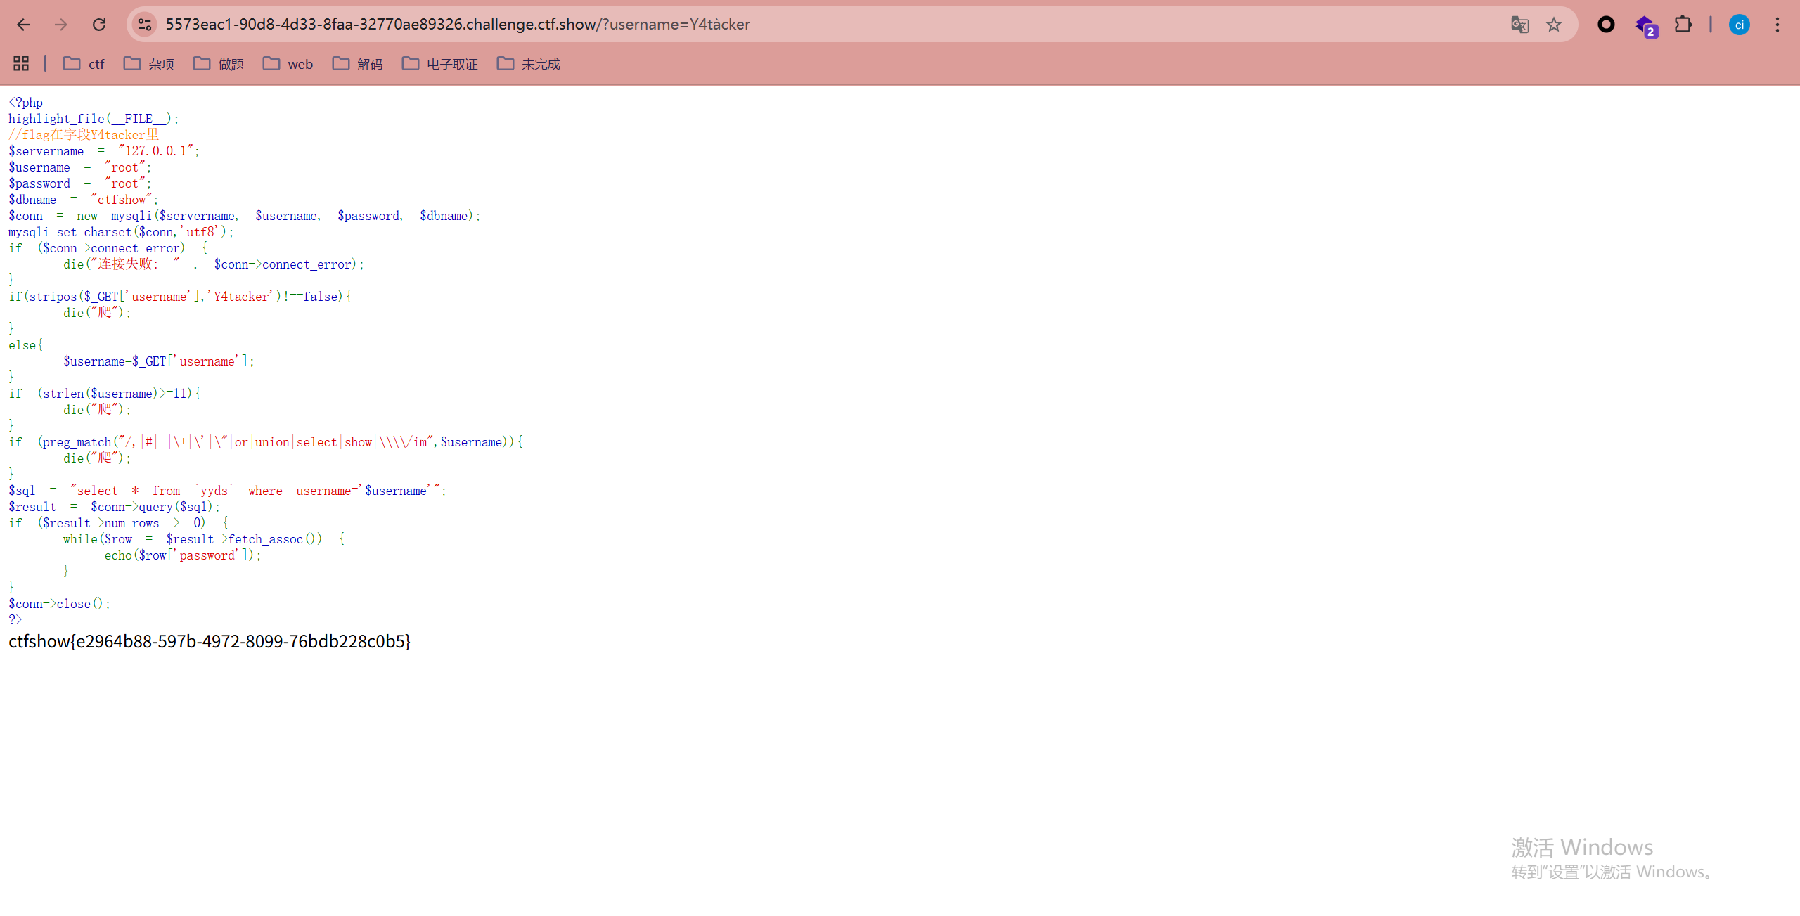The width and height of the screenshot is (1800, 916).
Task: Bookmark this page with star icon
Action: 1554,25
